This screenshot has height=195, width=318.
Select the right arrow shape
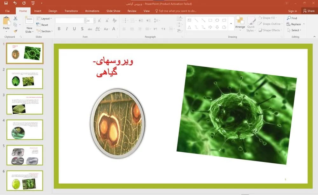point(210,27)
